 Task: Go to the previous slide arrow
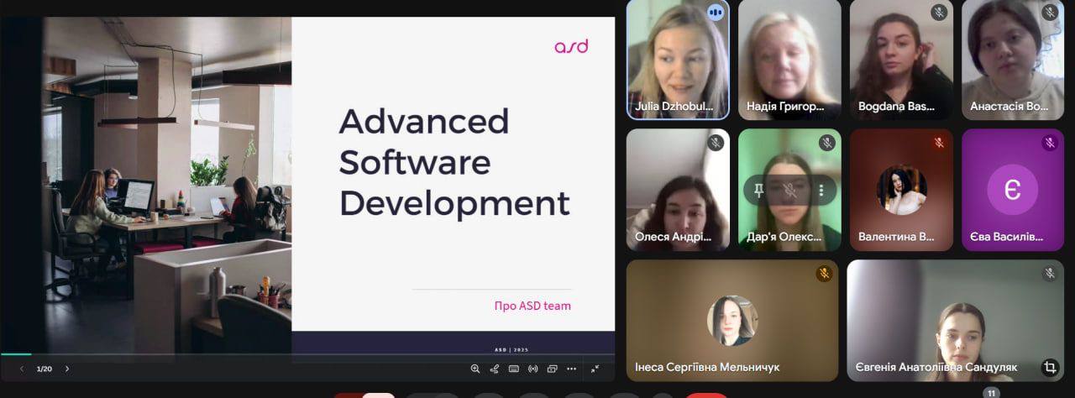point(22,369)
